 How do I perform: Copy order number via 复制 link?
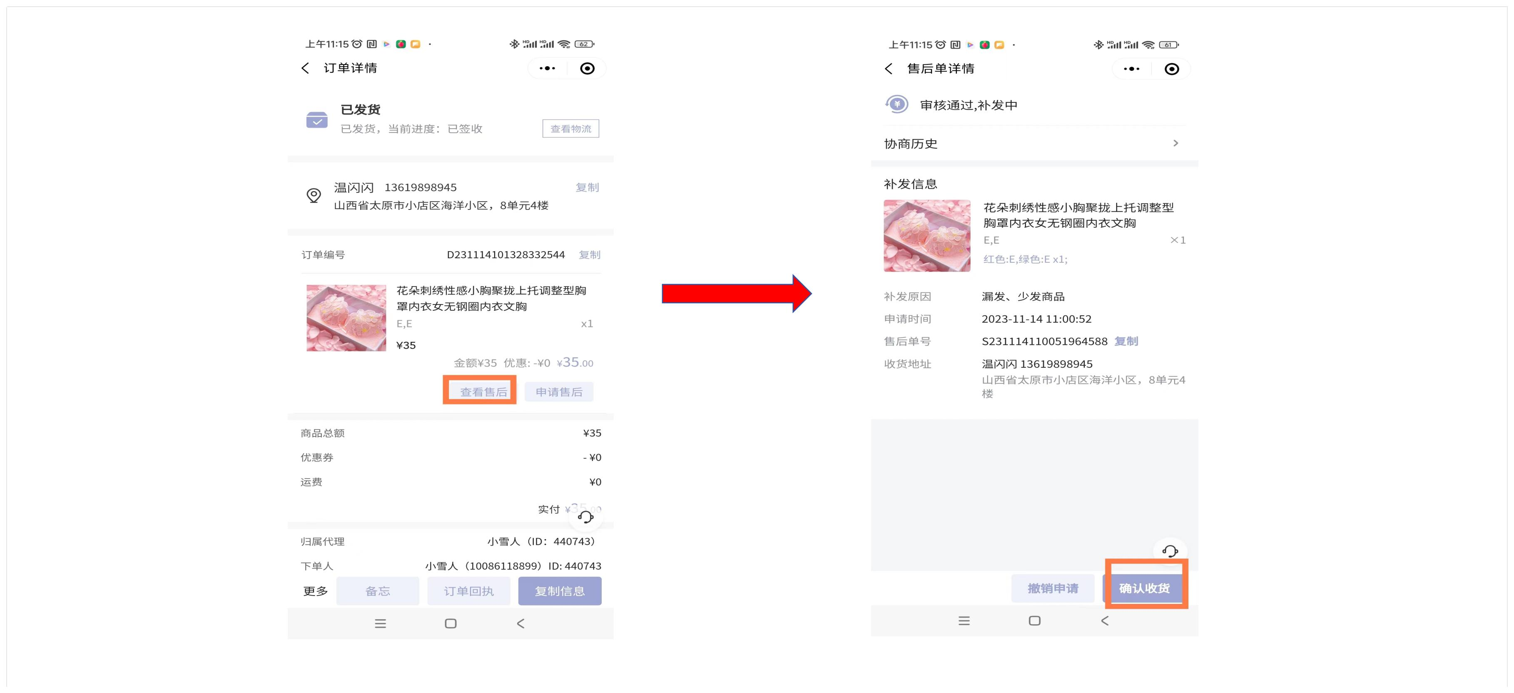(589, 254)
